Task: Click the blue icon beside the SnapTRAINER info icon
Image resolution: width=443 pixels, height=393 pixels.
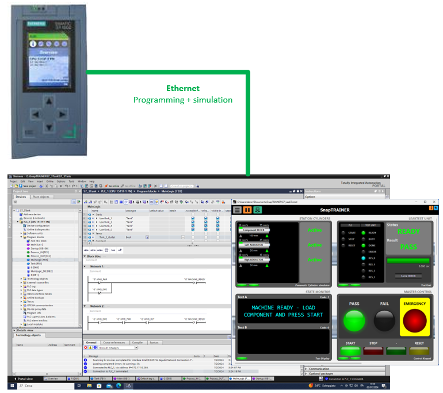Action: pyautogui.click(x=436, y=208)
